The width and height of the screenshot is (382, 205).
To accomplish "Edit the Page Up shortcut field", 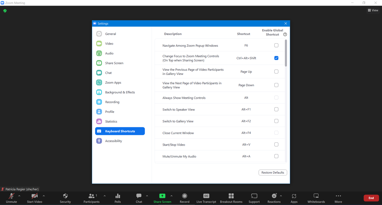I will tap(246, 72).
